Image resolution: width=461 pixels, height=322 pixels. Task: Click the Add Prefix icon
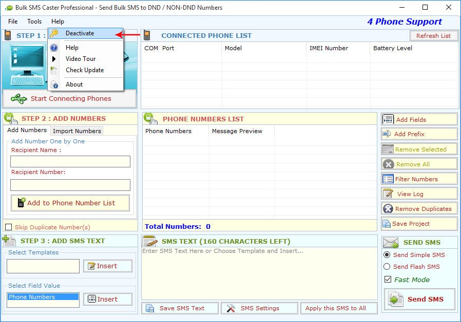click(x=387, y=134)
